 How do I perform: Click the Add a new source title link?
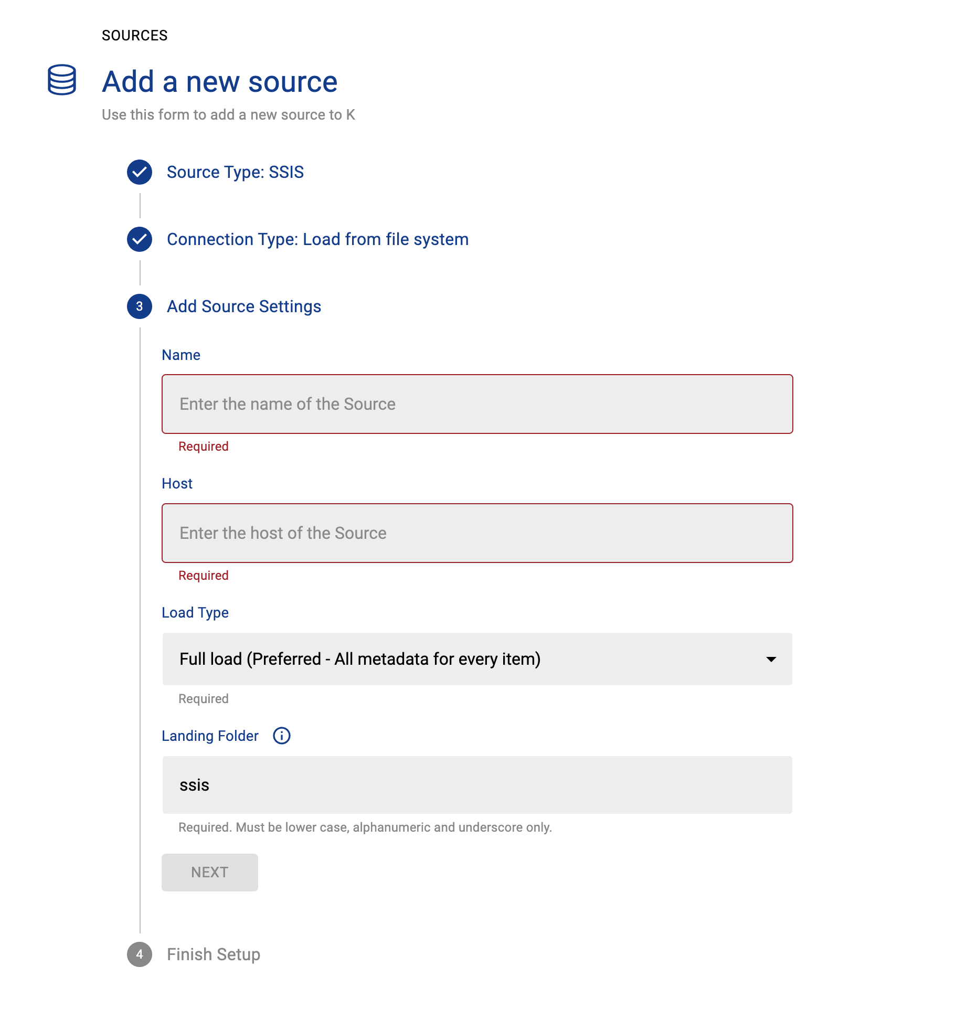tap(219, 81)
